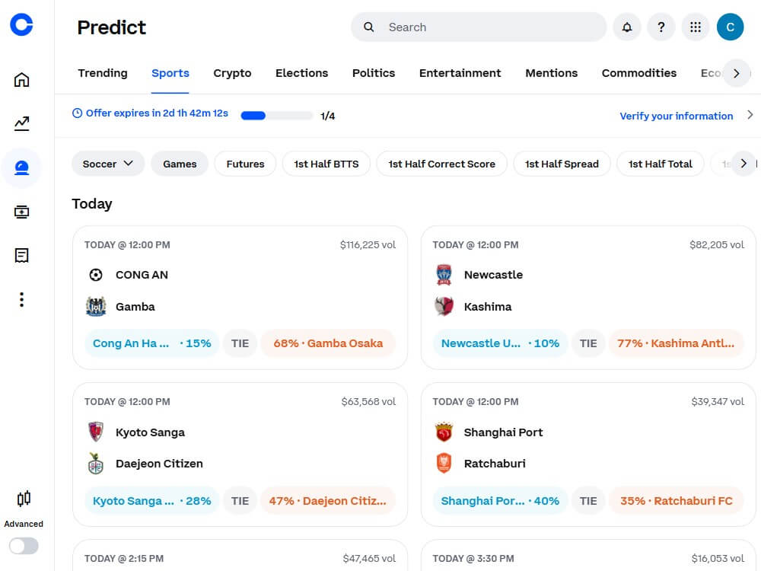Image resolution: width=761 pixels, height=571 pixels.
Task: Open the TODAY @ 2:15 PM match card
Action: [x=240, y=556]
